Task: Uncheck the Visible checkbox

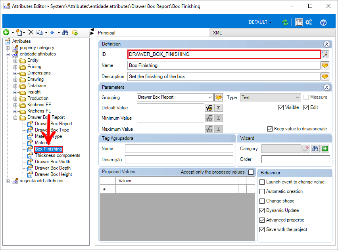Action: click(281, 107)
